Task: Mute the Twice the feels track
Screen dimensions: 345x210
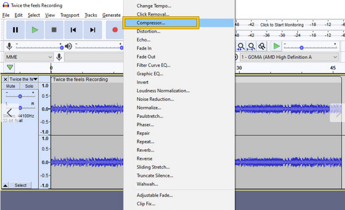Action: pyautogui.click(x=10, y=86)
